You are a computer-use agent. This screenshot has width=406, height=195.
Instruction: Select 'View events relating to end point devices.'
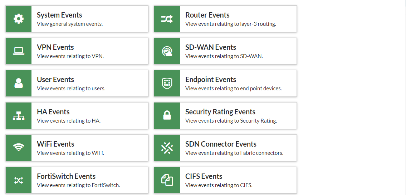(234, 89)
